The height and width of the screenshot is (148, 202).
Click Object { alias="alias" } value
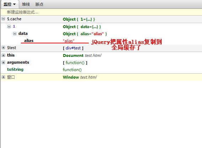click(x=85, y=34)
